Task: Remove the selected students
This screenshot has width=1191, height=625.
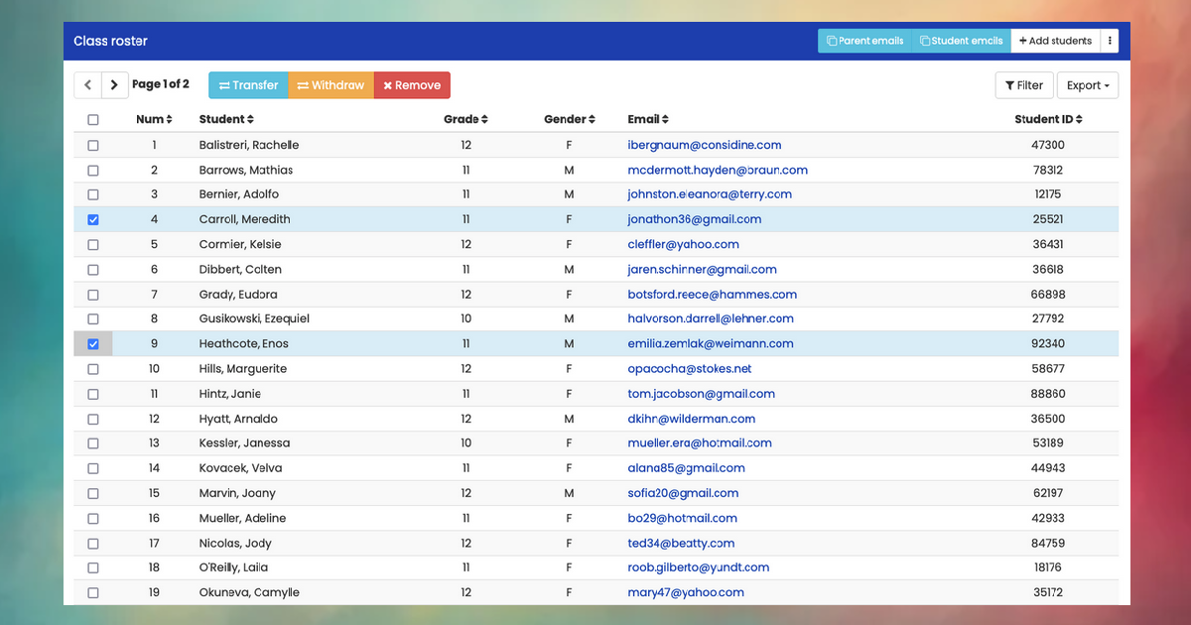Action: 412,85
